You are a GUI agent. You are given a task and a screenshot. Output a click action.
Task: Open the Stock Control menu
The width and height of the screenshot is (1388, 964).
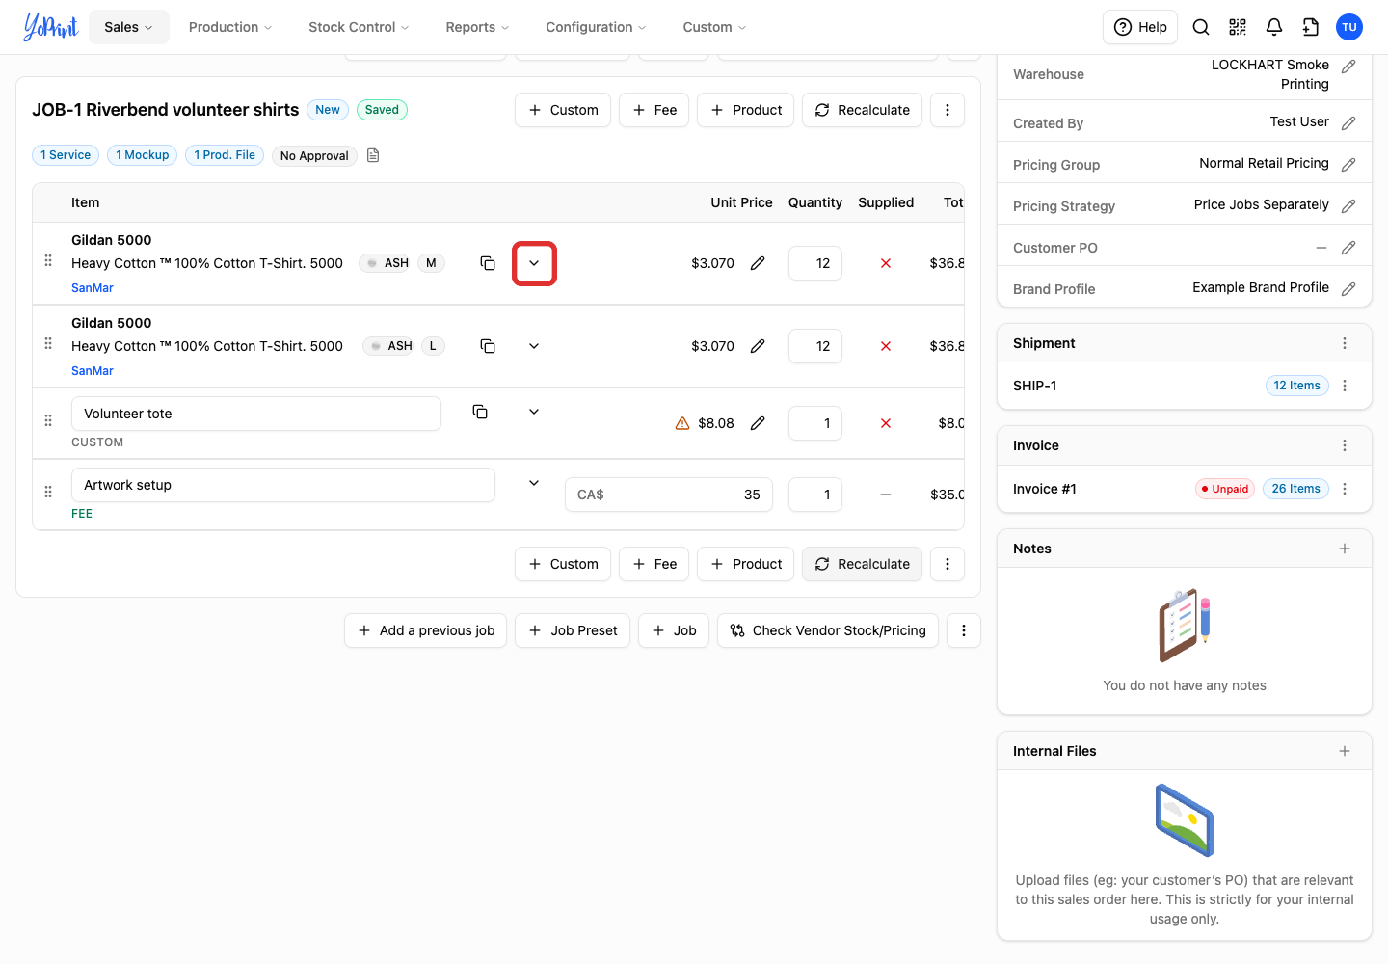tap(359, 27)
